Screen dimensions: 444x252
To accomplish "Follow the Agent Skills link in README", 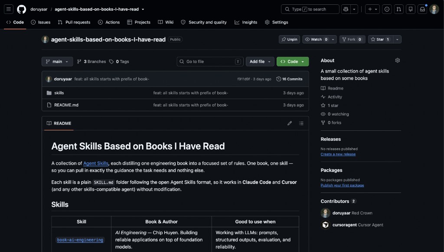I will coord(96,163).
